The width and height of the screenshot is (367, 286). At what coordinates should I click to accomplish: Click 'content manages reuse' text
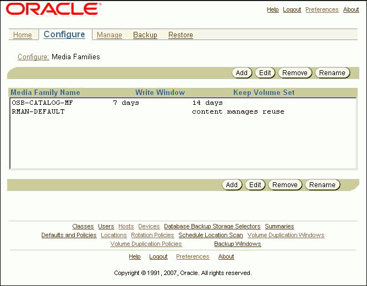click(x=238, y=111)
